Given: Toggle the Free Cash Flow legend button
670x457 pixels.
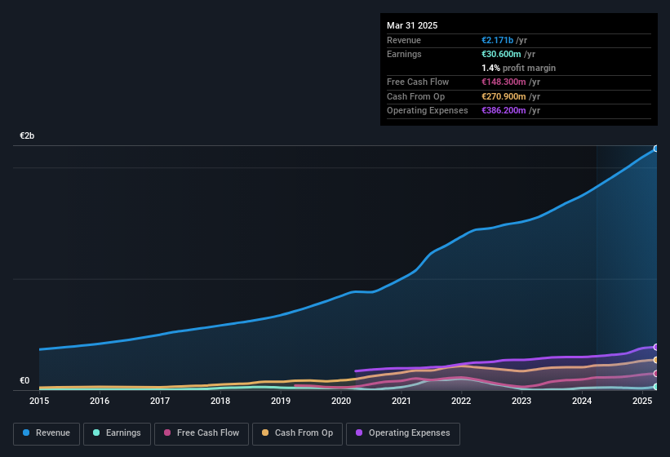Looking at the screenshot, I should (x=202, y=434).
